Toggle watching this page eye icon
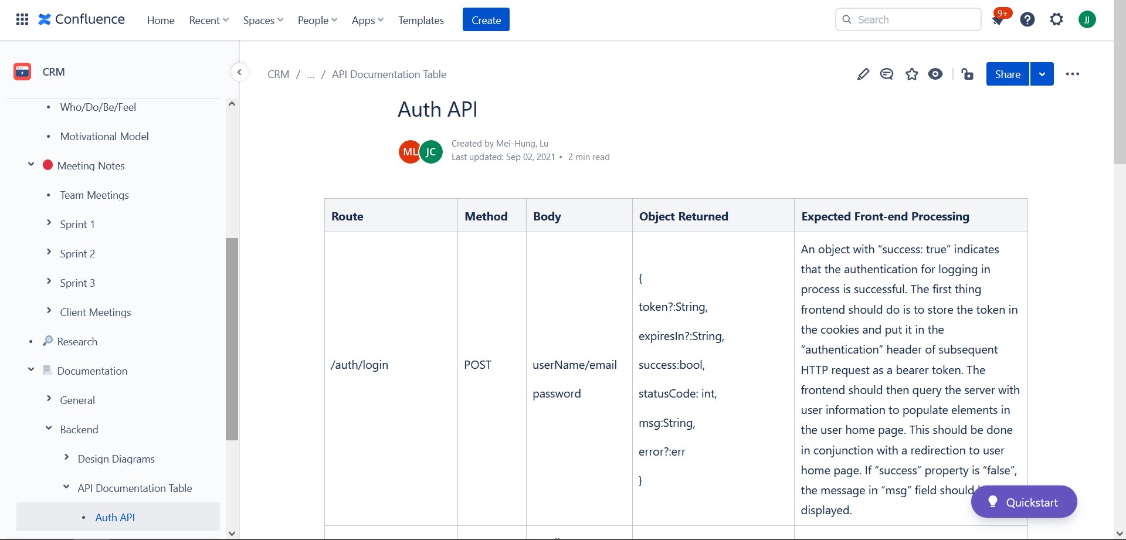The width and height of the screenshot is (1126, 540). [x=935, y=74]
